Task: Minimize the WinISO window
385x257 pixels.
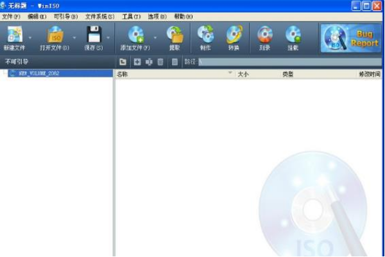Action: point(356,6)
